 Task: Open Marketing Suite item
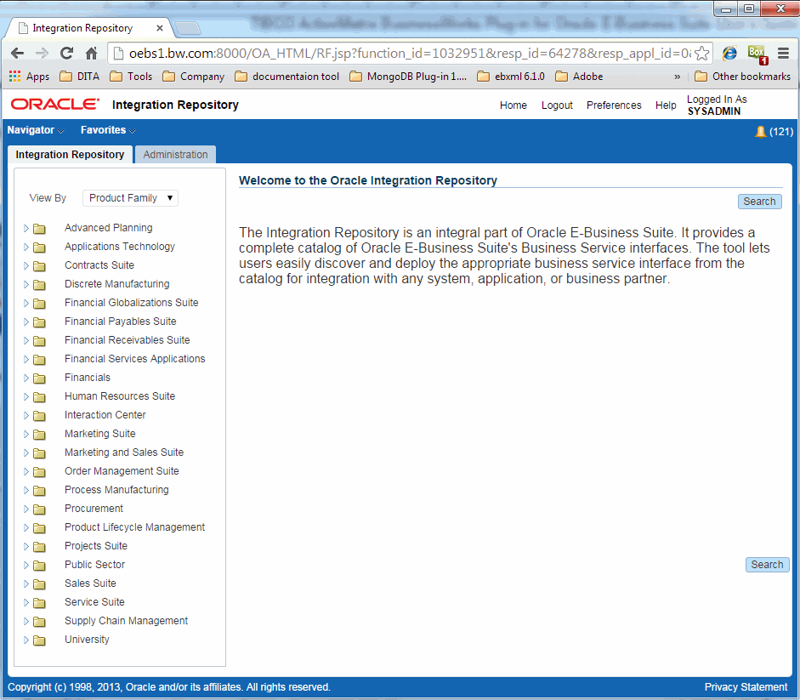tap(100, 434)
